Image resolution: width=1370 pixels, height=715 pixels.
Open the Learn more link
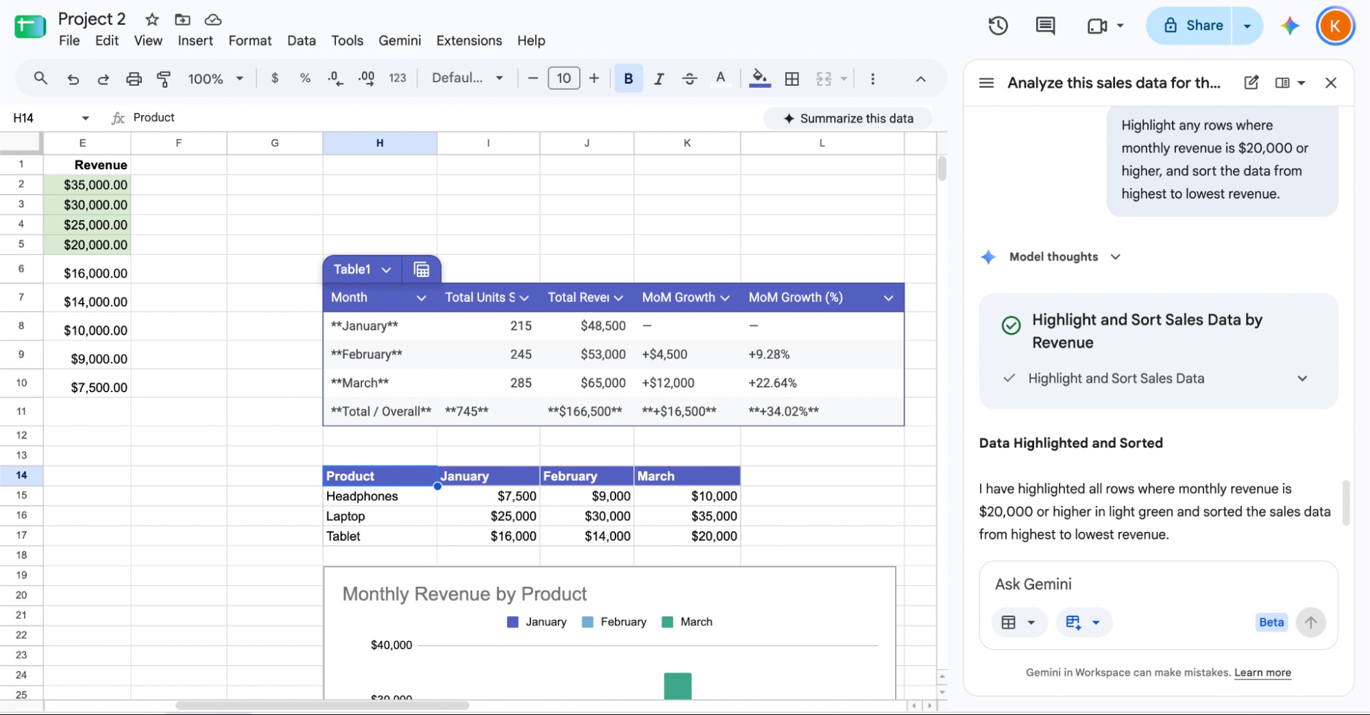pyautogui.click(x=1262, y=672)
